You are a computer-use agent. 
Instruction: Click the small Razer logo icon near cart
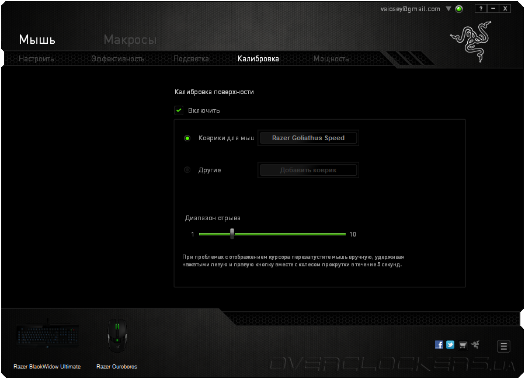tap(475, 345)
